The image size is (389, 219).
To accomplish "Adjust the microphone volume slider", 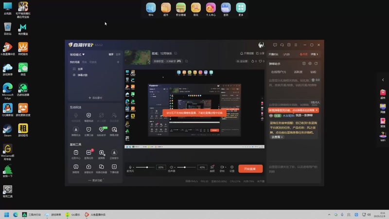I will 145,167.
